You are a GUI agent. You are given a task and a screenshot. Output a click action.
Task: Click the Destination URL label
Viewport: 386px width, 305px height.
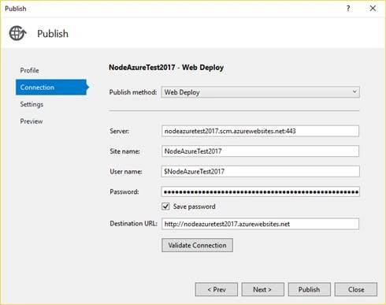[x=133, y=224]
